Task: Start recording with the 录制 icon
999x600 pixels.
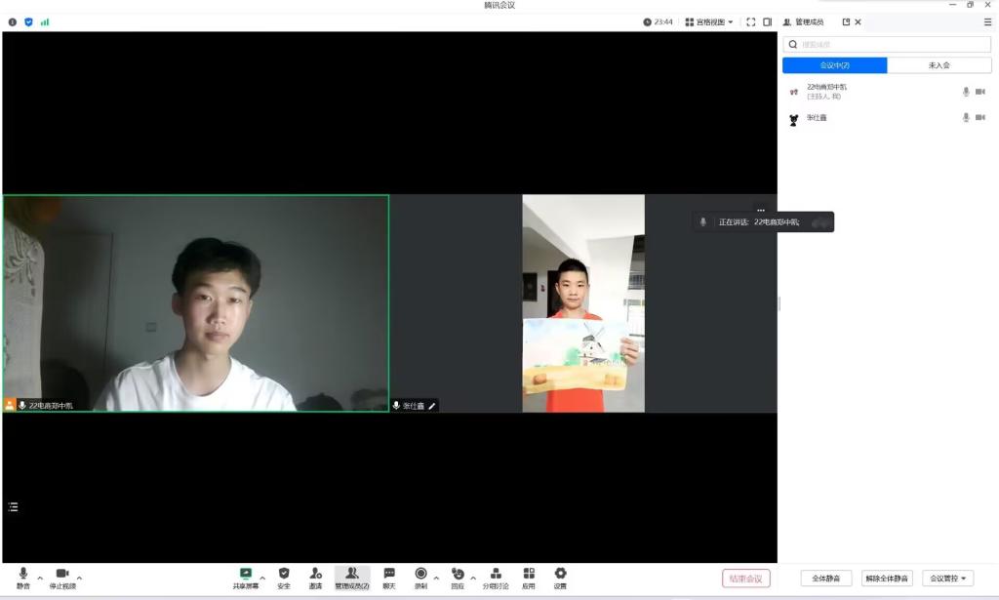Action: [x=420, y=578]
